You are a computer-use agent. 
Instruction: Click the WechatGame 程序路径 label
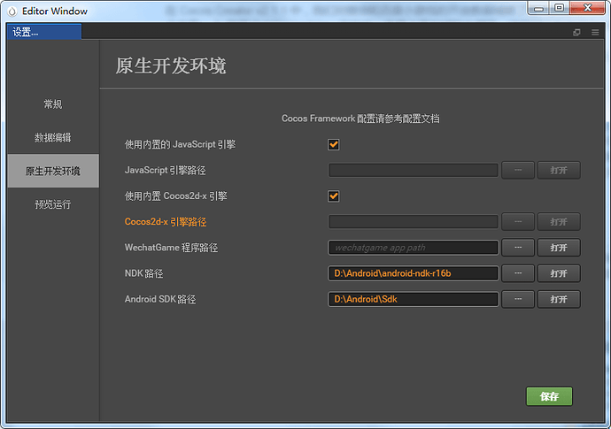171,248
